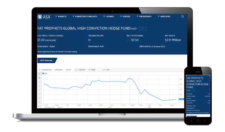Click the Event button
This screenshot has width=225, height=132.
(68, 70)
